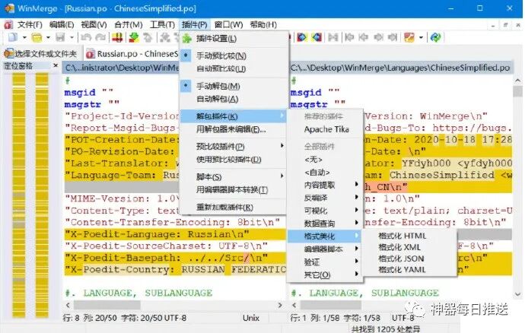
Task: Click the Save floppy disk toolbar icon
Action: pyautogui.click(x=60, y=37)
